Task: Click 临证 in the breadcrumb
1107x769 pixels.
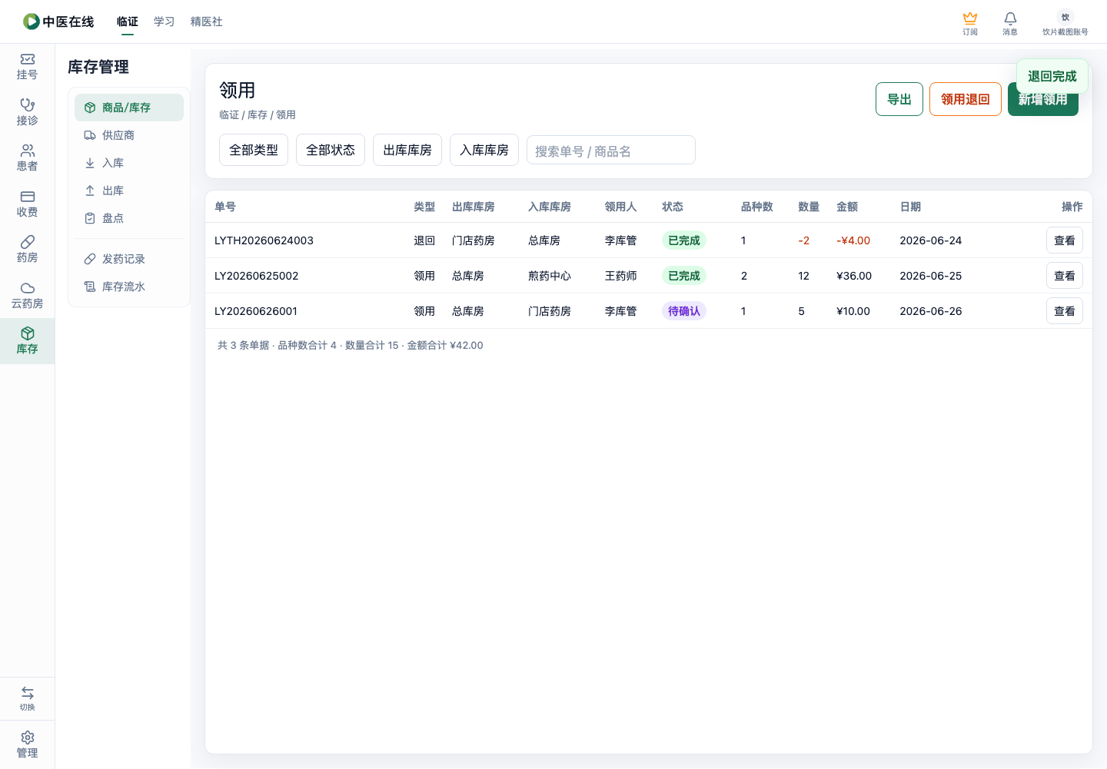Action: [229, 114]
